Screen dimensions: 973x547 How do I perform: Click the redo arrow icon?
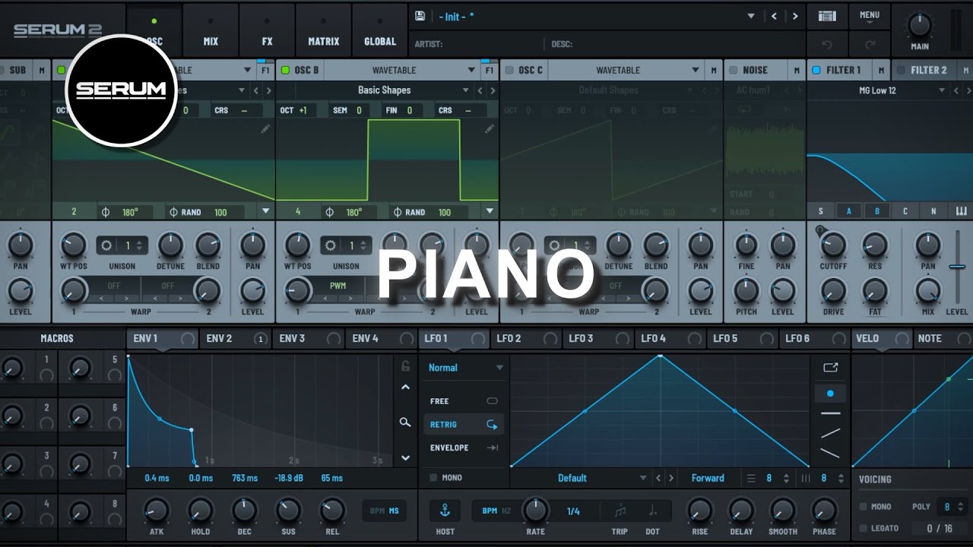point(870,44)
